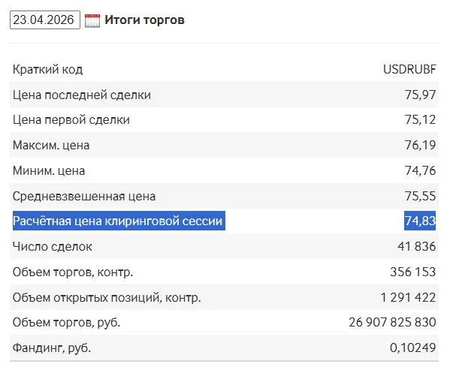Click the highlighted settlement price 74,83
This screenshot has height=367, width=450.
420,221
